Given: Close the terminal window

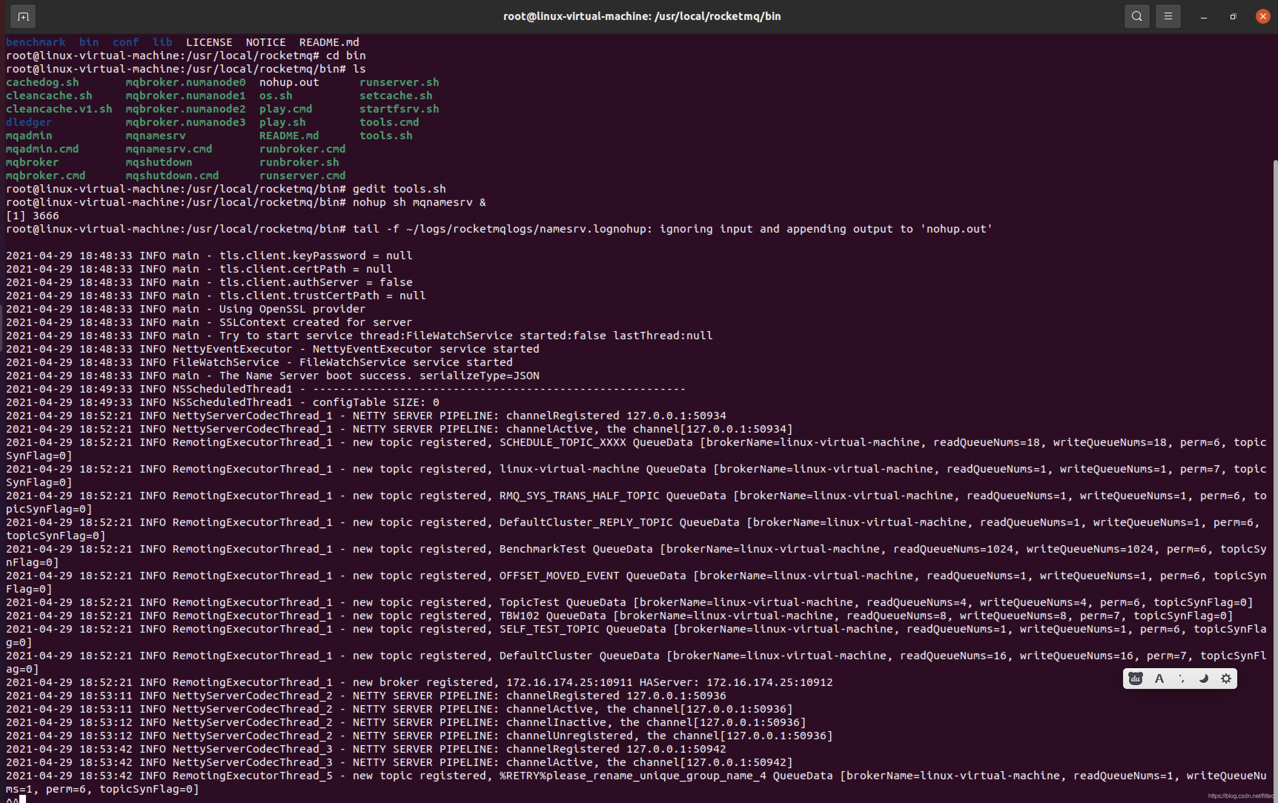Looking at the screenshot, I should 1262,16.
